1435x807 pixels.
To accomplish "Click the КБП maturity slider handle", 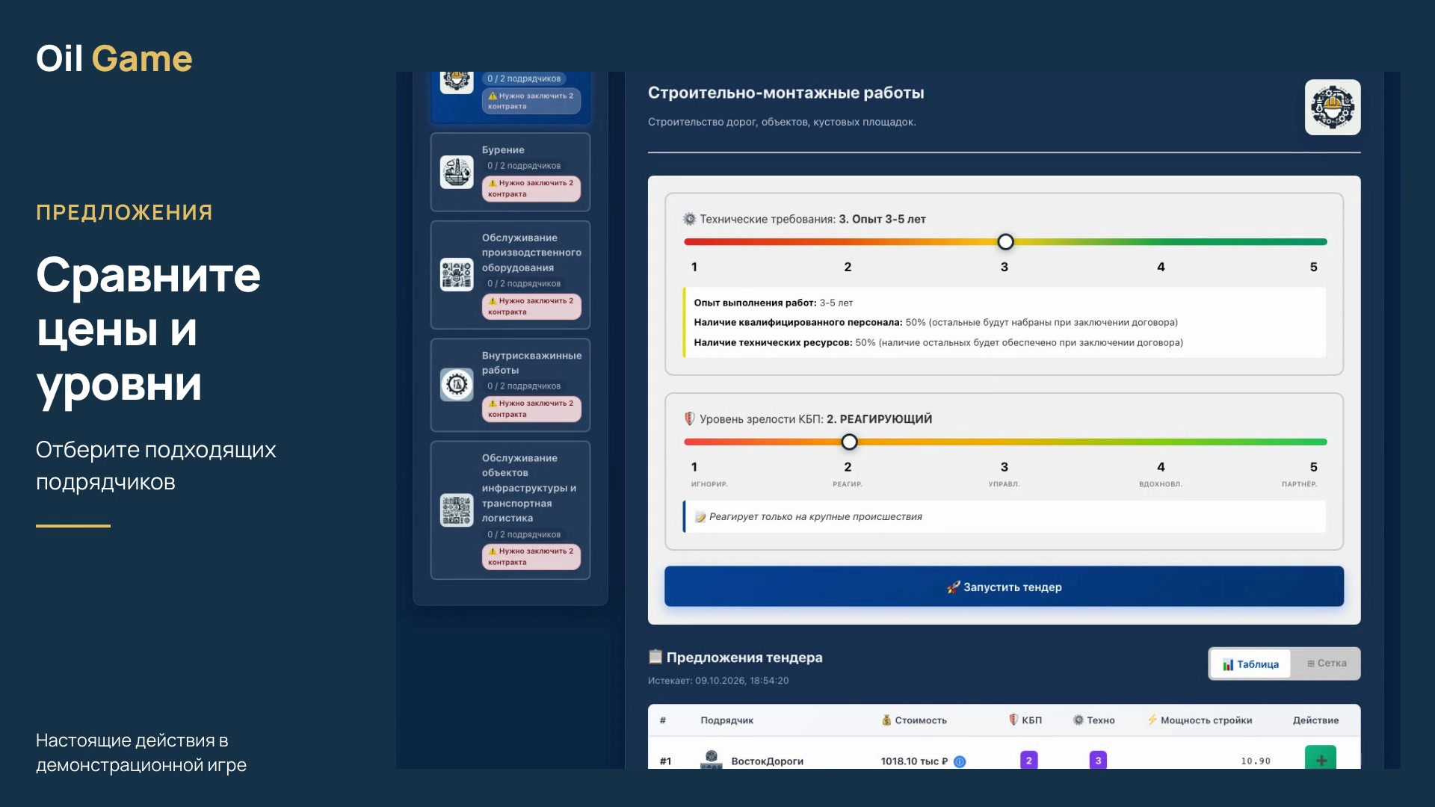I will click(849, 442).
